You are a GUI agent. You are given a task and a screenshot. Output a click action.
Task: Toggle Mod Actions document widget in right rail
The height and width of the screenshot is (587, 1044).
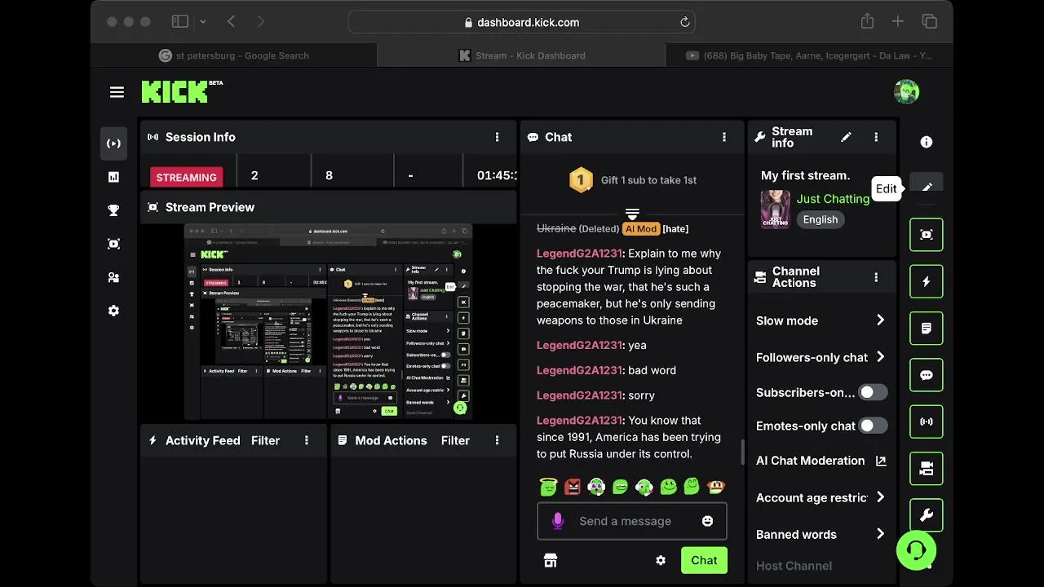coord(926,328)
